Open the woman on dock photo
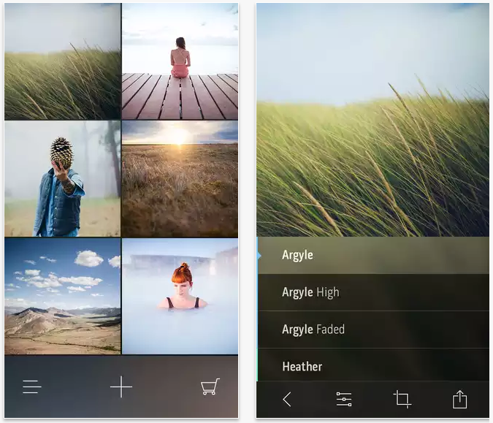This screenshot has width=493, height=423. [180, 61]
